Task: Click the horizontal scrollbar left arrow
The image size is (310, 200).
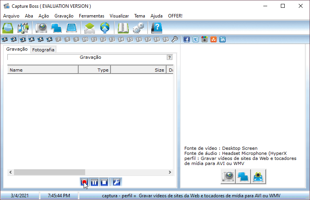Action: tap(11, 172)
